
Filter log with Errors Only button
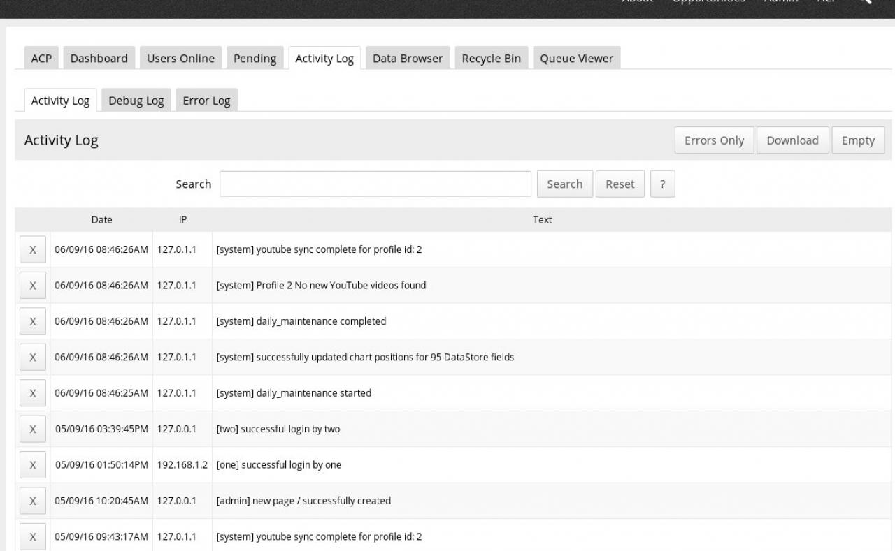(714, 140)
